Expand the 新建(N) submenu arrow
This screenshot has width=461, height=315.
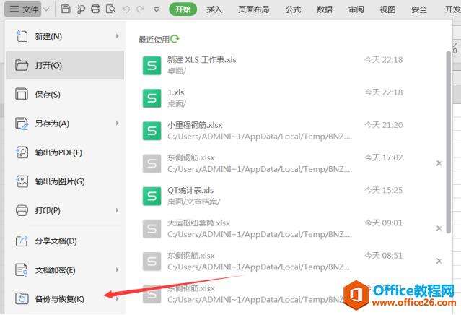(118, 36)
